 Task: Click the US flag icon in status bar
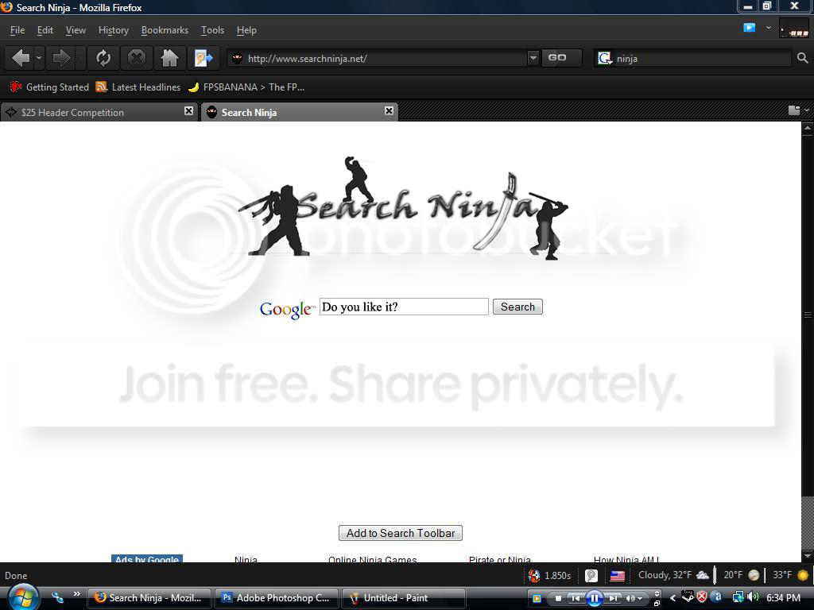[617, 575]
